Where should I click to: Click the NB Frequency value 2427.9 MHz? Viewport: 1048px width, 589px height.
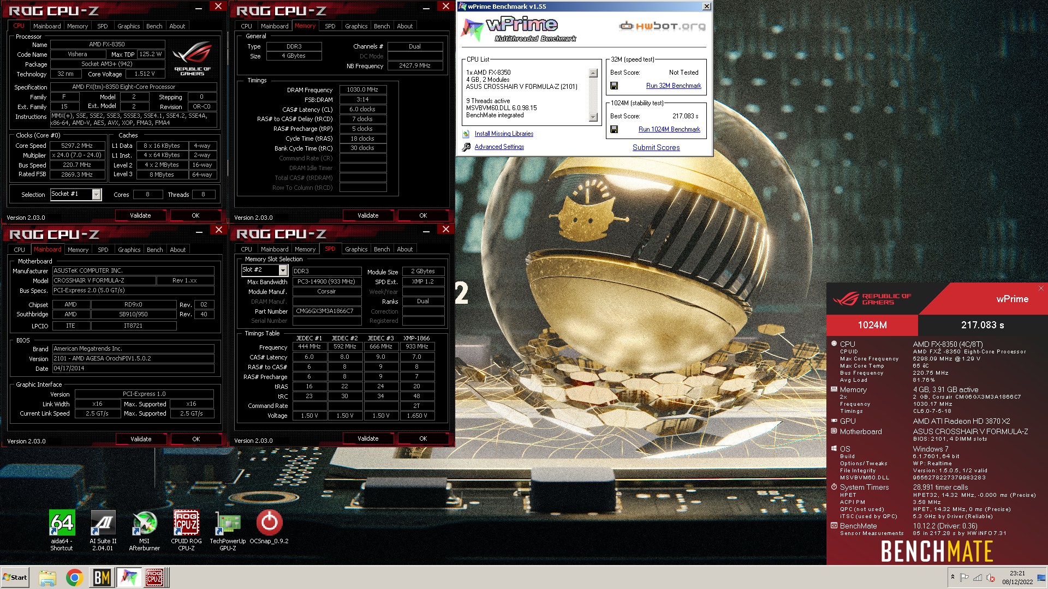coord(414,65)
